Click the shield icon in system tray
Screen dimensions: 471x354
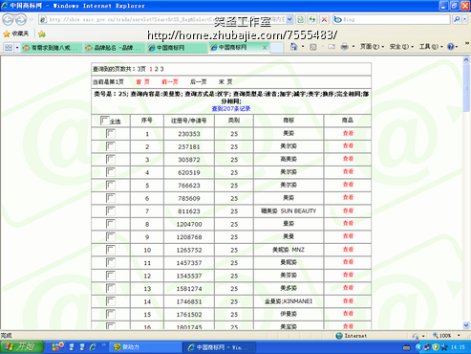pos(436,347)
